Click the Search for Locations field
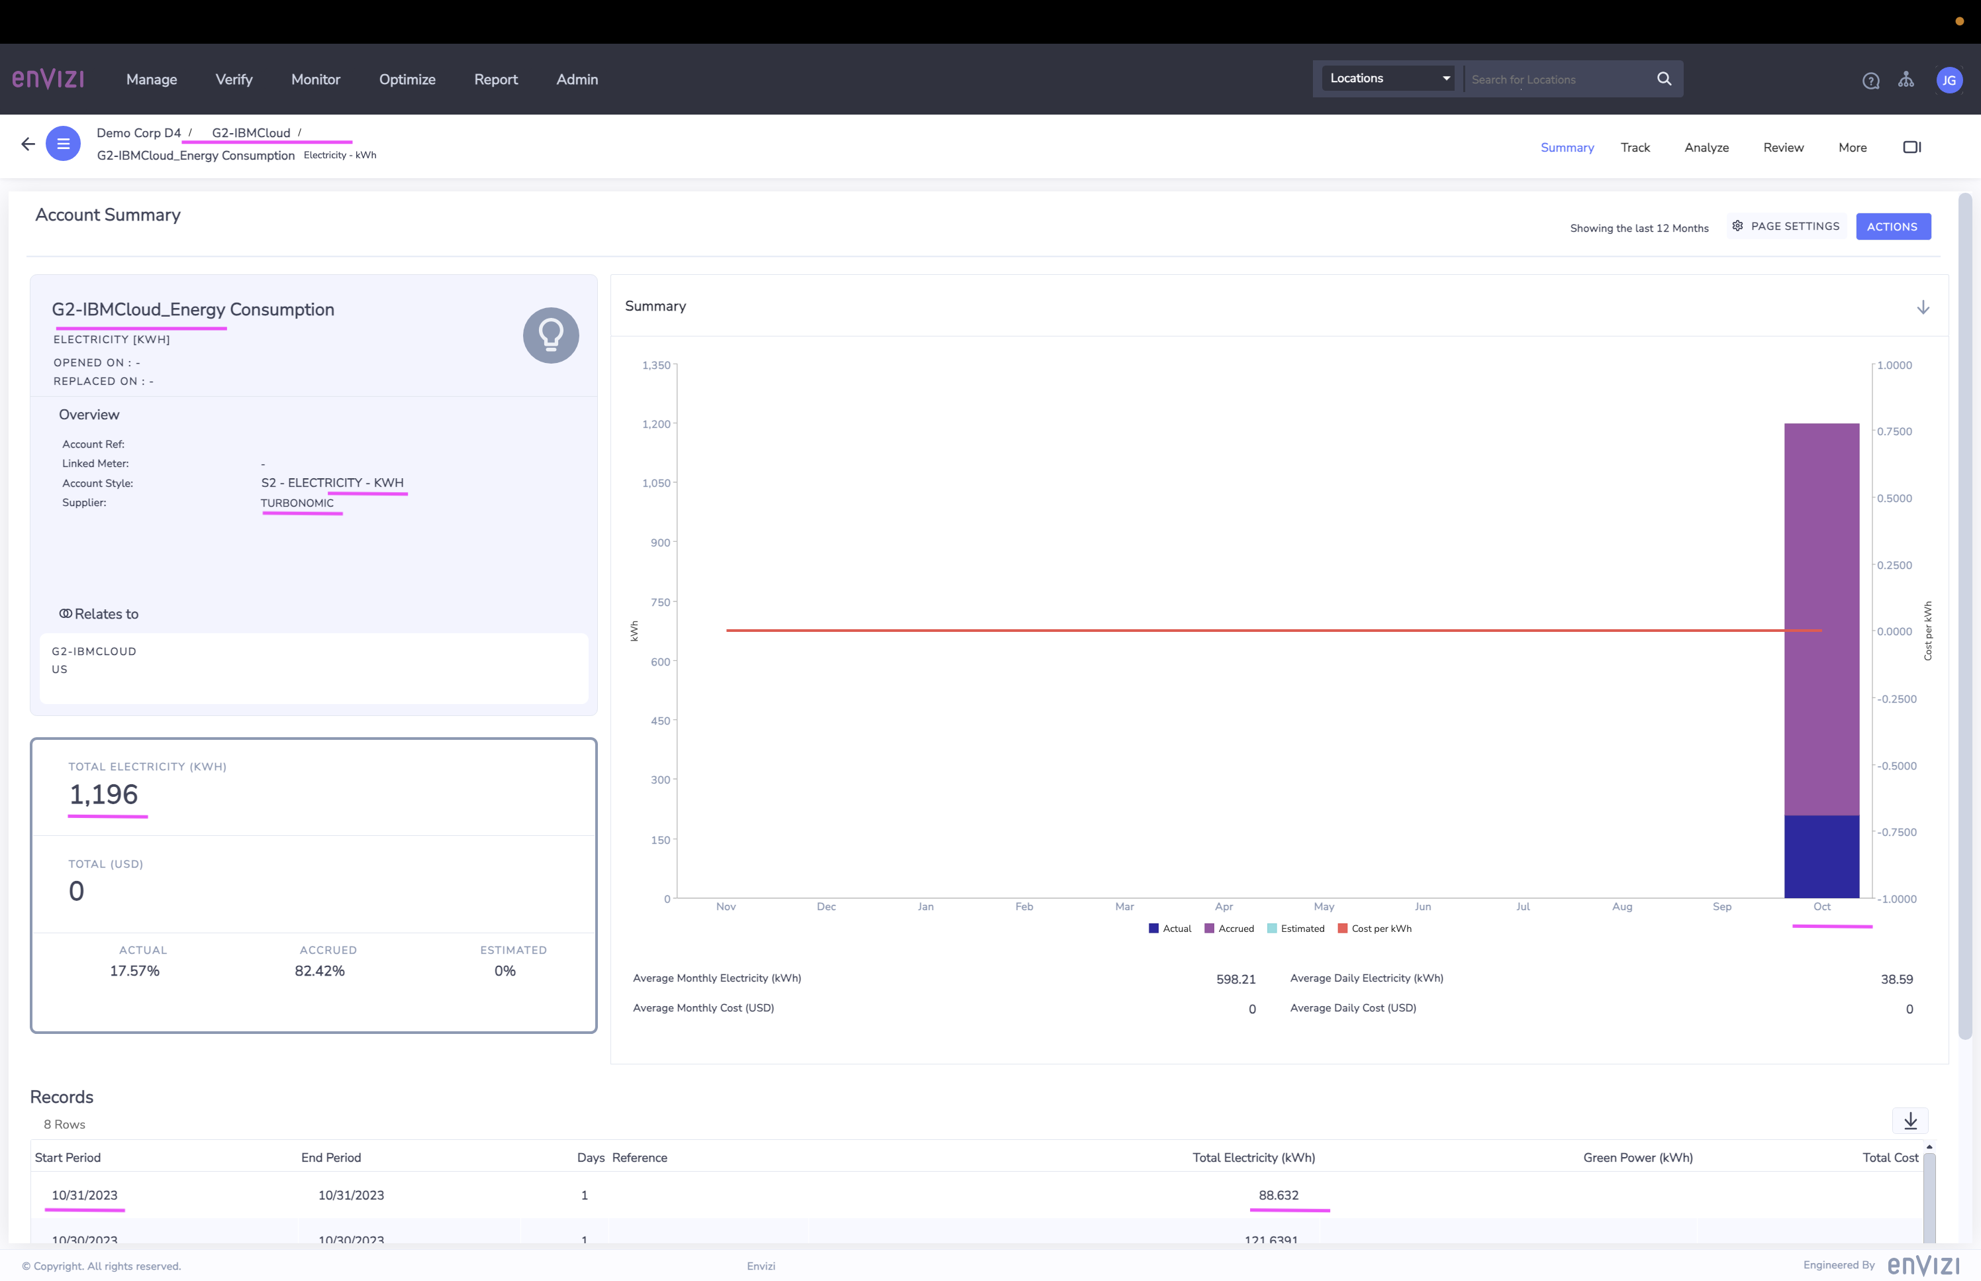The image size is (1981, 1281). (x=1555, y=79)
